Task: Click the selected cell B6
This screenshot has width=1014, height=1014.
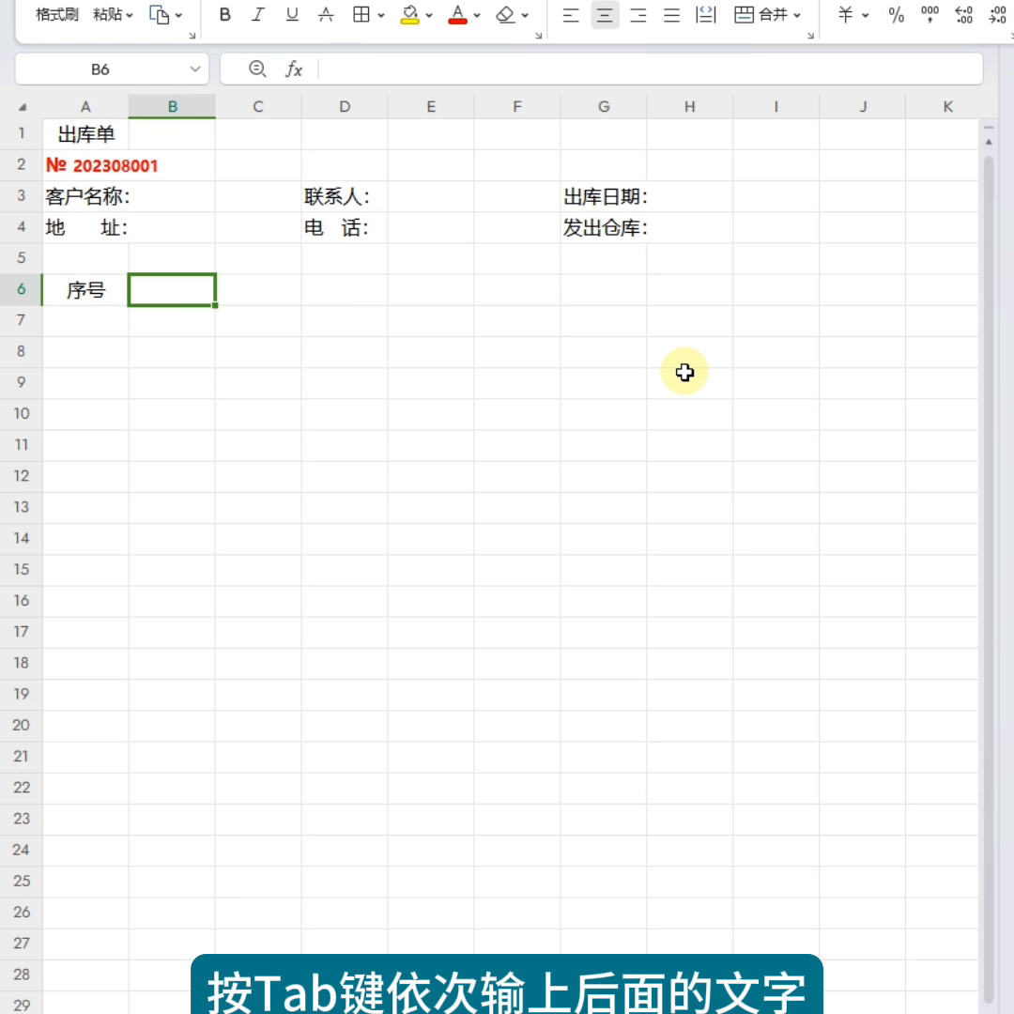Action: coord(172,290)
